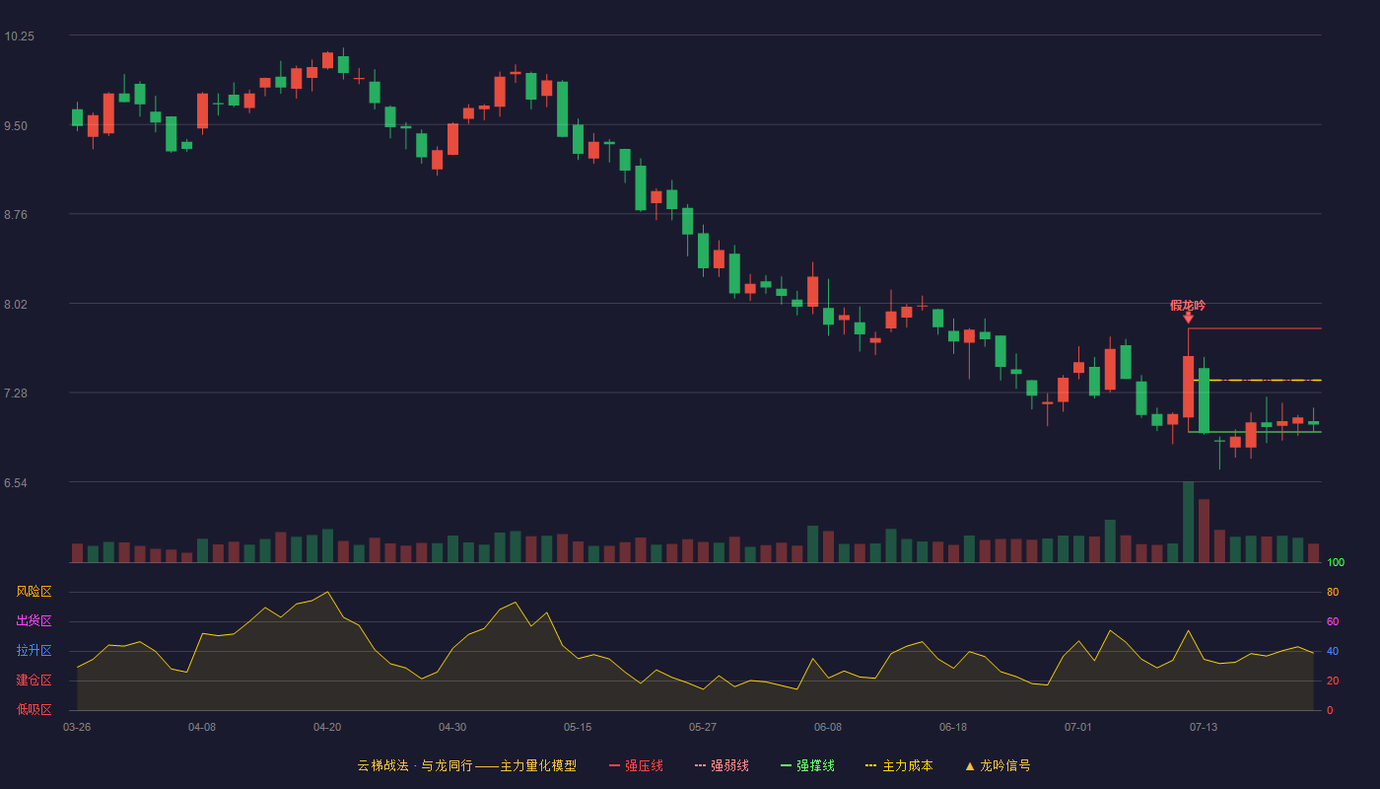Click the yellow dashed 主力成本 legend icon
This screenshot has height=789, width=1380.
click(x=871, y=766)
